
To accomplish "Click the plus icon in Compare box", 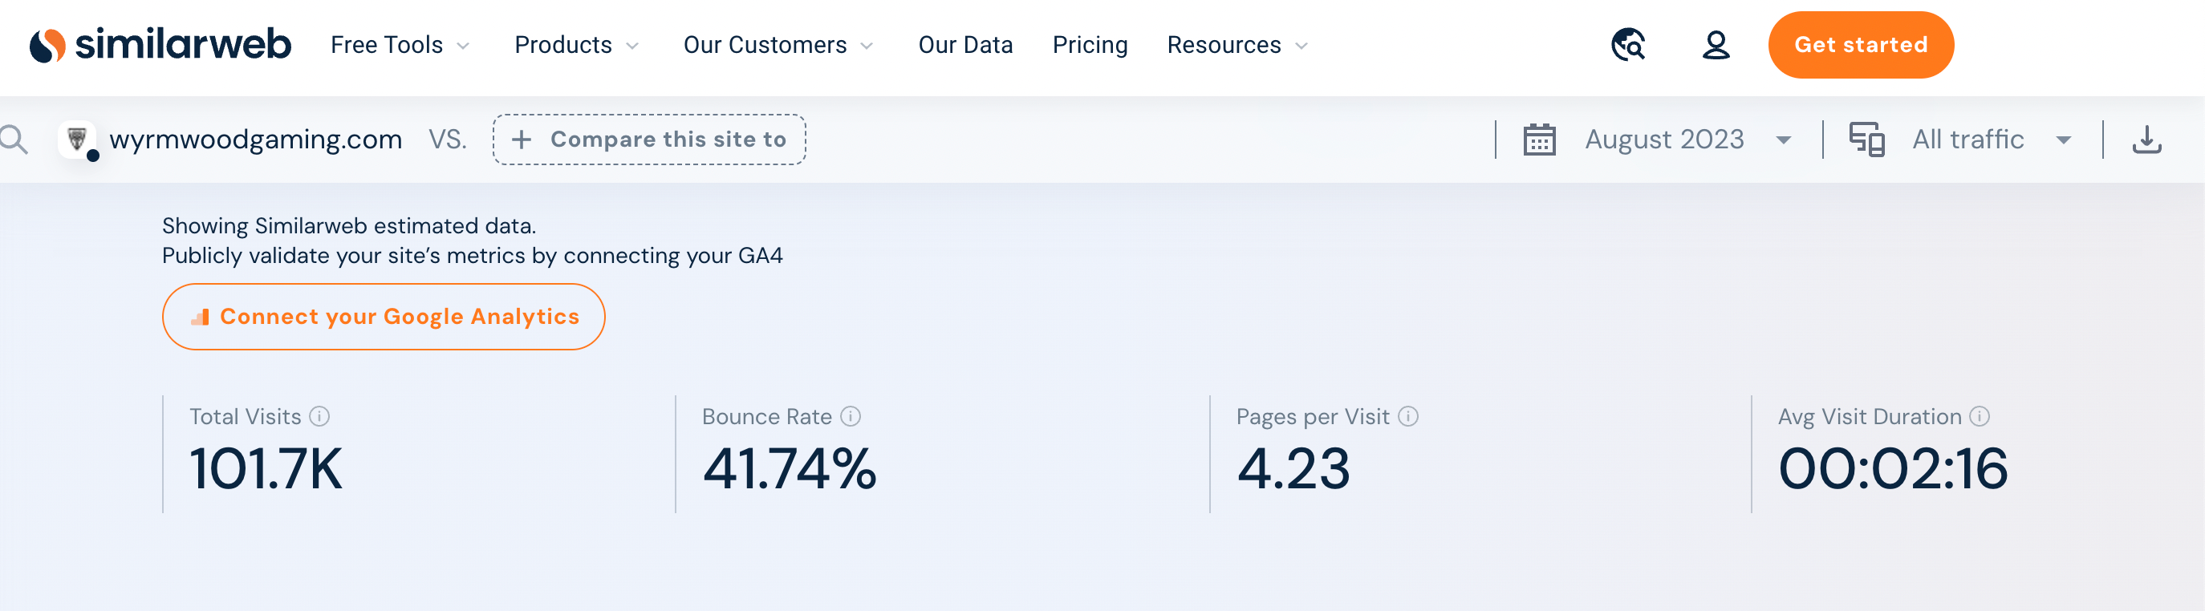I will 522,140.
